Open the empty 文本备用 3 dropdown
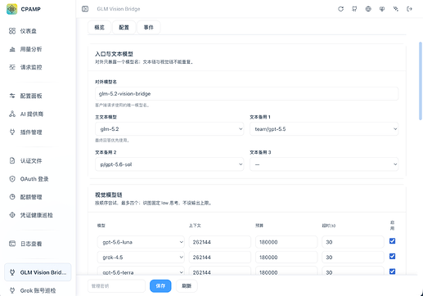This screenshot has height=296, width=423. (324, 164)
